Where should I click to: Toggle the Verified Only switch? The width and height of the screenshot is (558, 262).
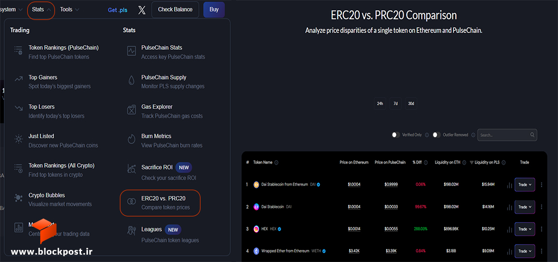point(396,135)
